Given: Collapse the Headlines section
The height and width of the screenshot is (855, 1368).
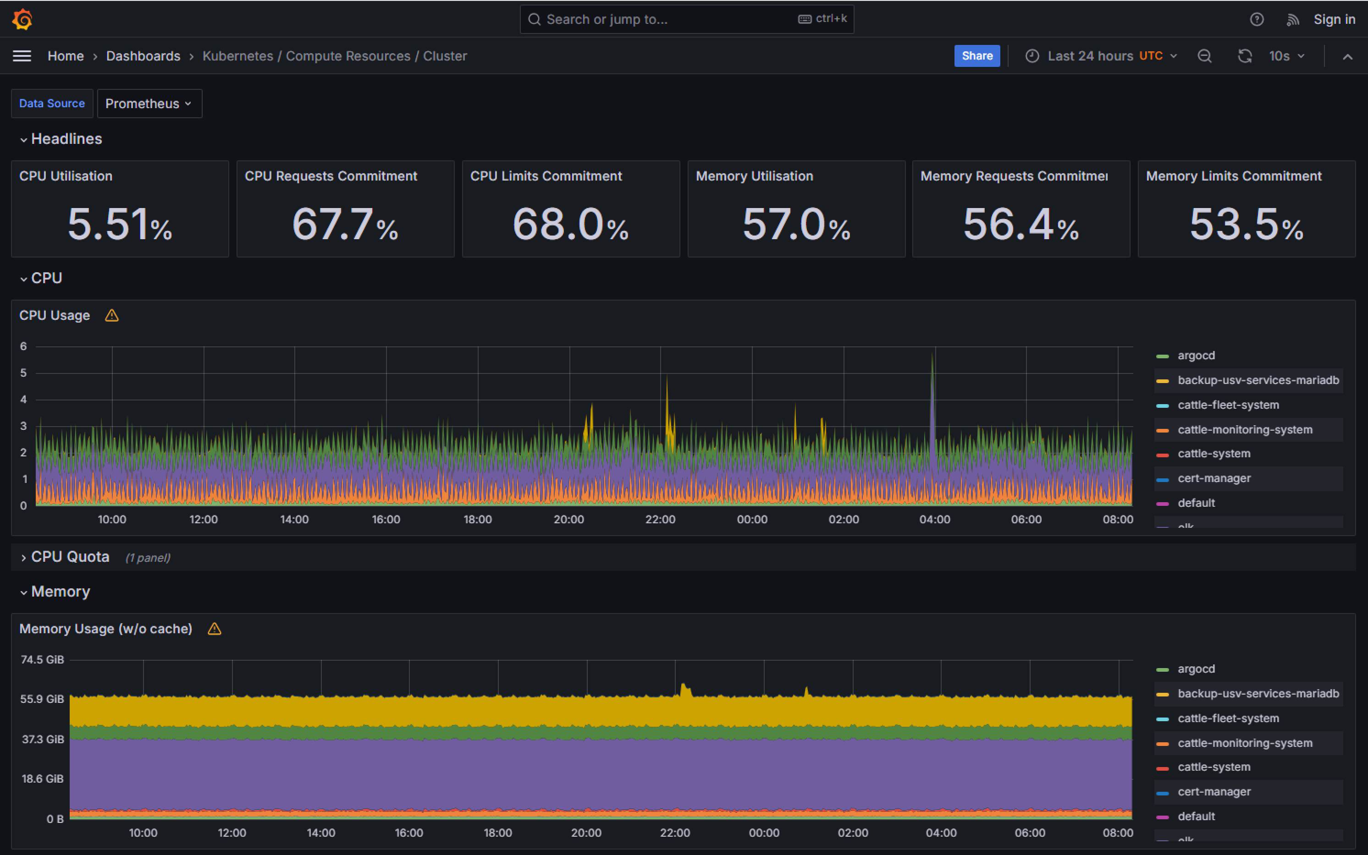Looking at the screenshot, I should tap(60, 138).
